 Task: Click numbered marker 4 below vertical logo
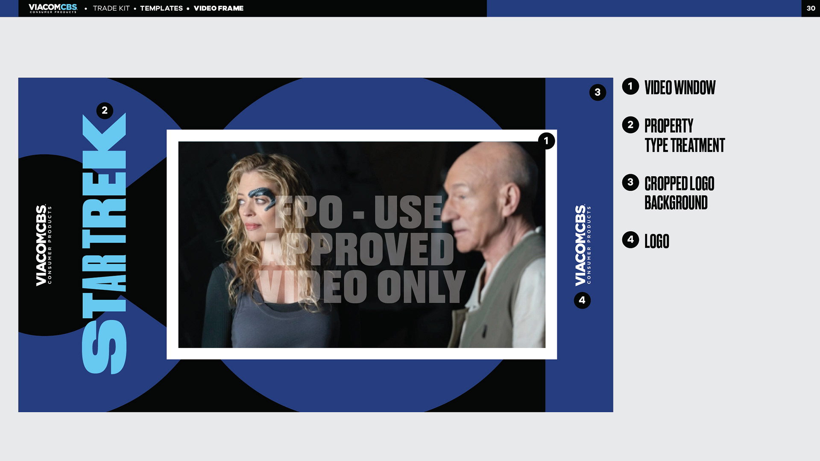(582, 300)
